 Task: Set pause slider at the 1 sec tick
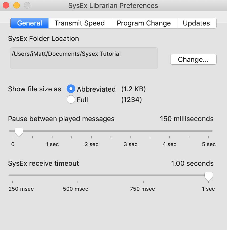(x=52, y=131)
